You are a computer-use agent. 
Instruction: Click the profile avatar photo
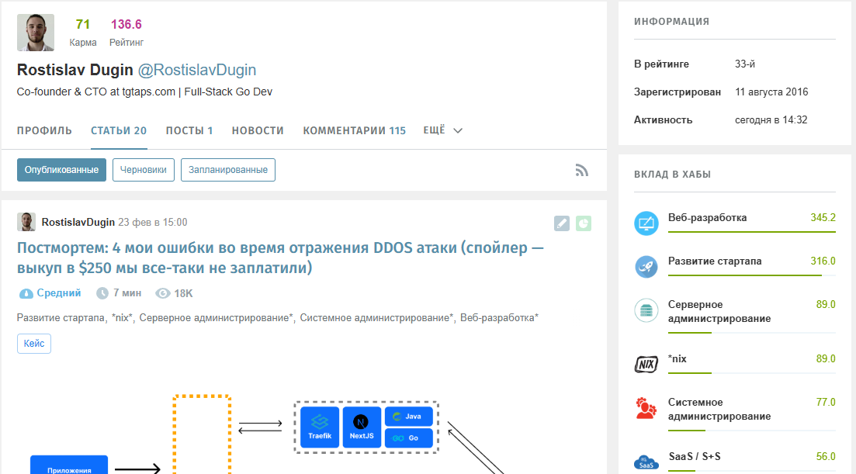pos(34,32)
